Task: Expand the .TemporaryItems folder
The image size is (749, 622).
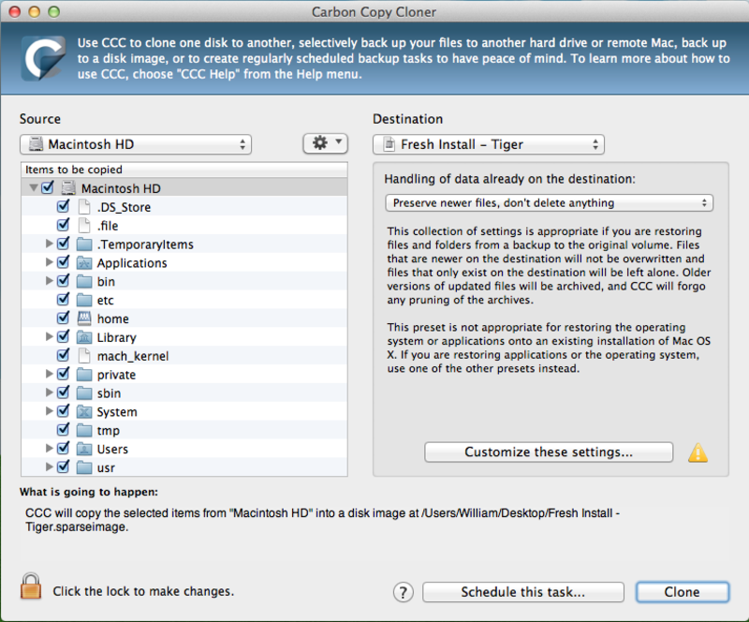Action: coord(49,244)
